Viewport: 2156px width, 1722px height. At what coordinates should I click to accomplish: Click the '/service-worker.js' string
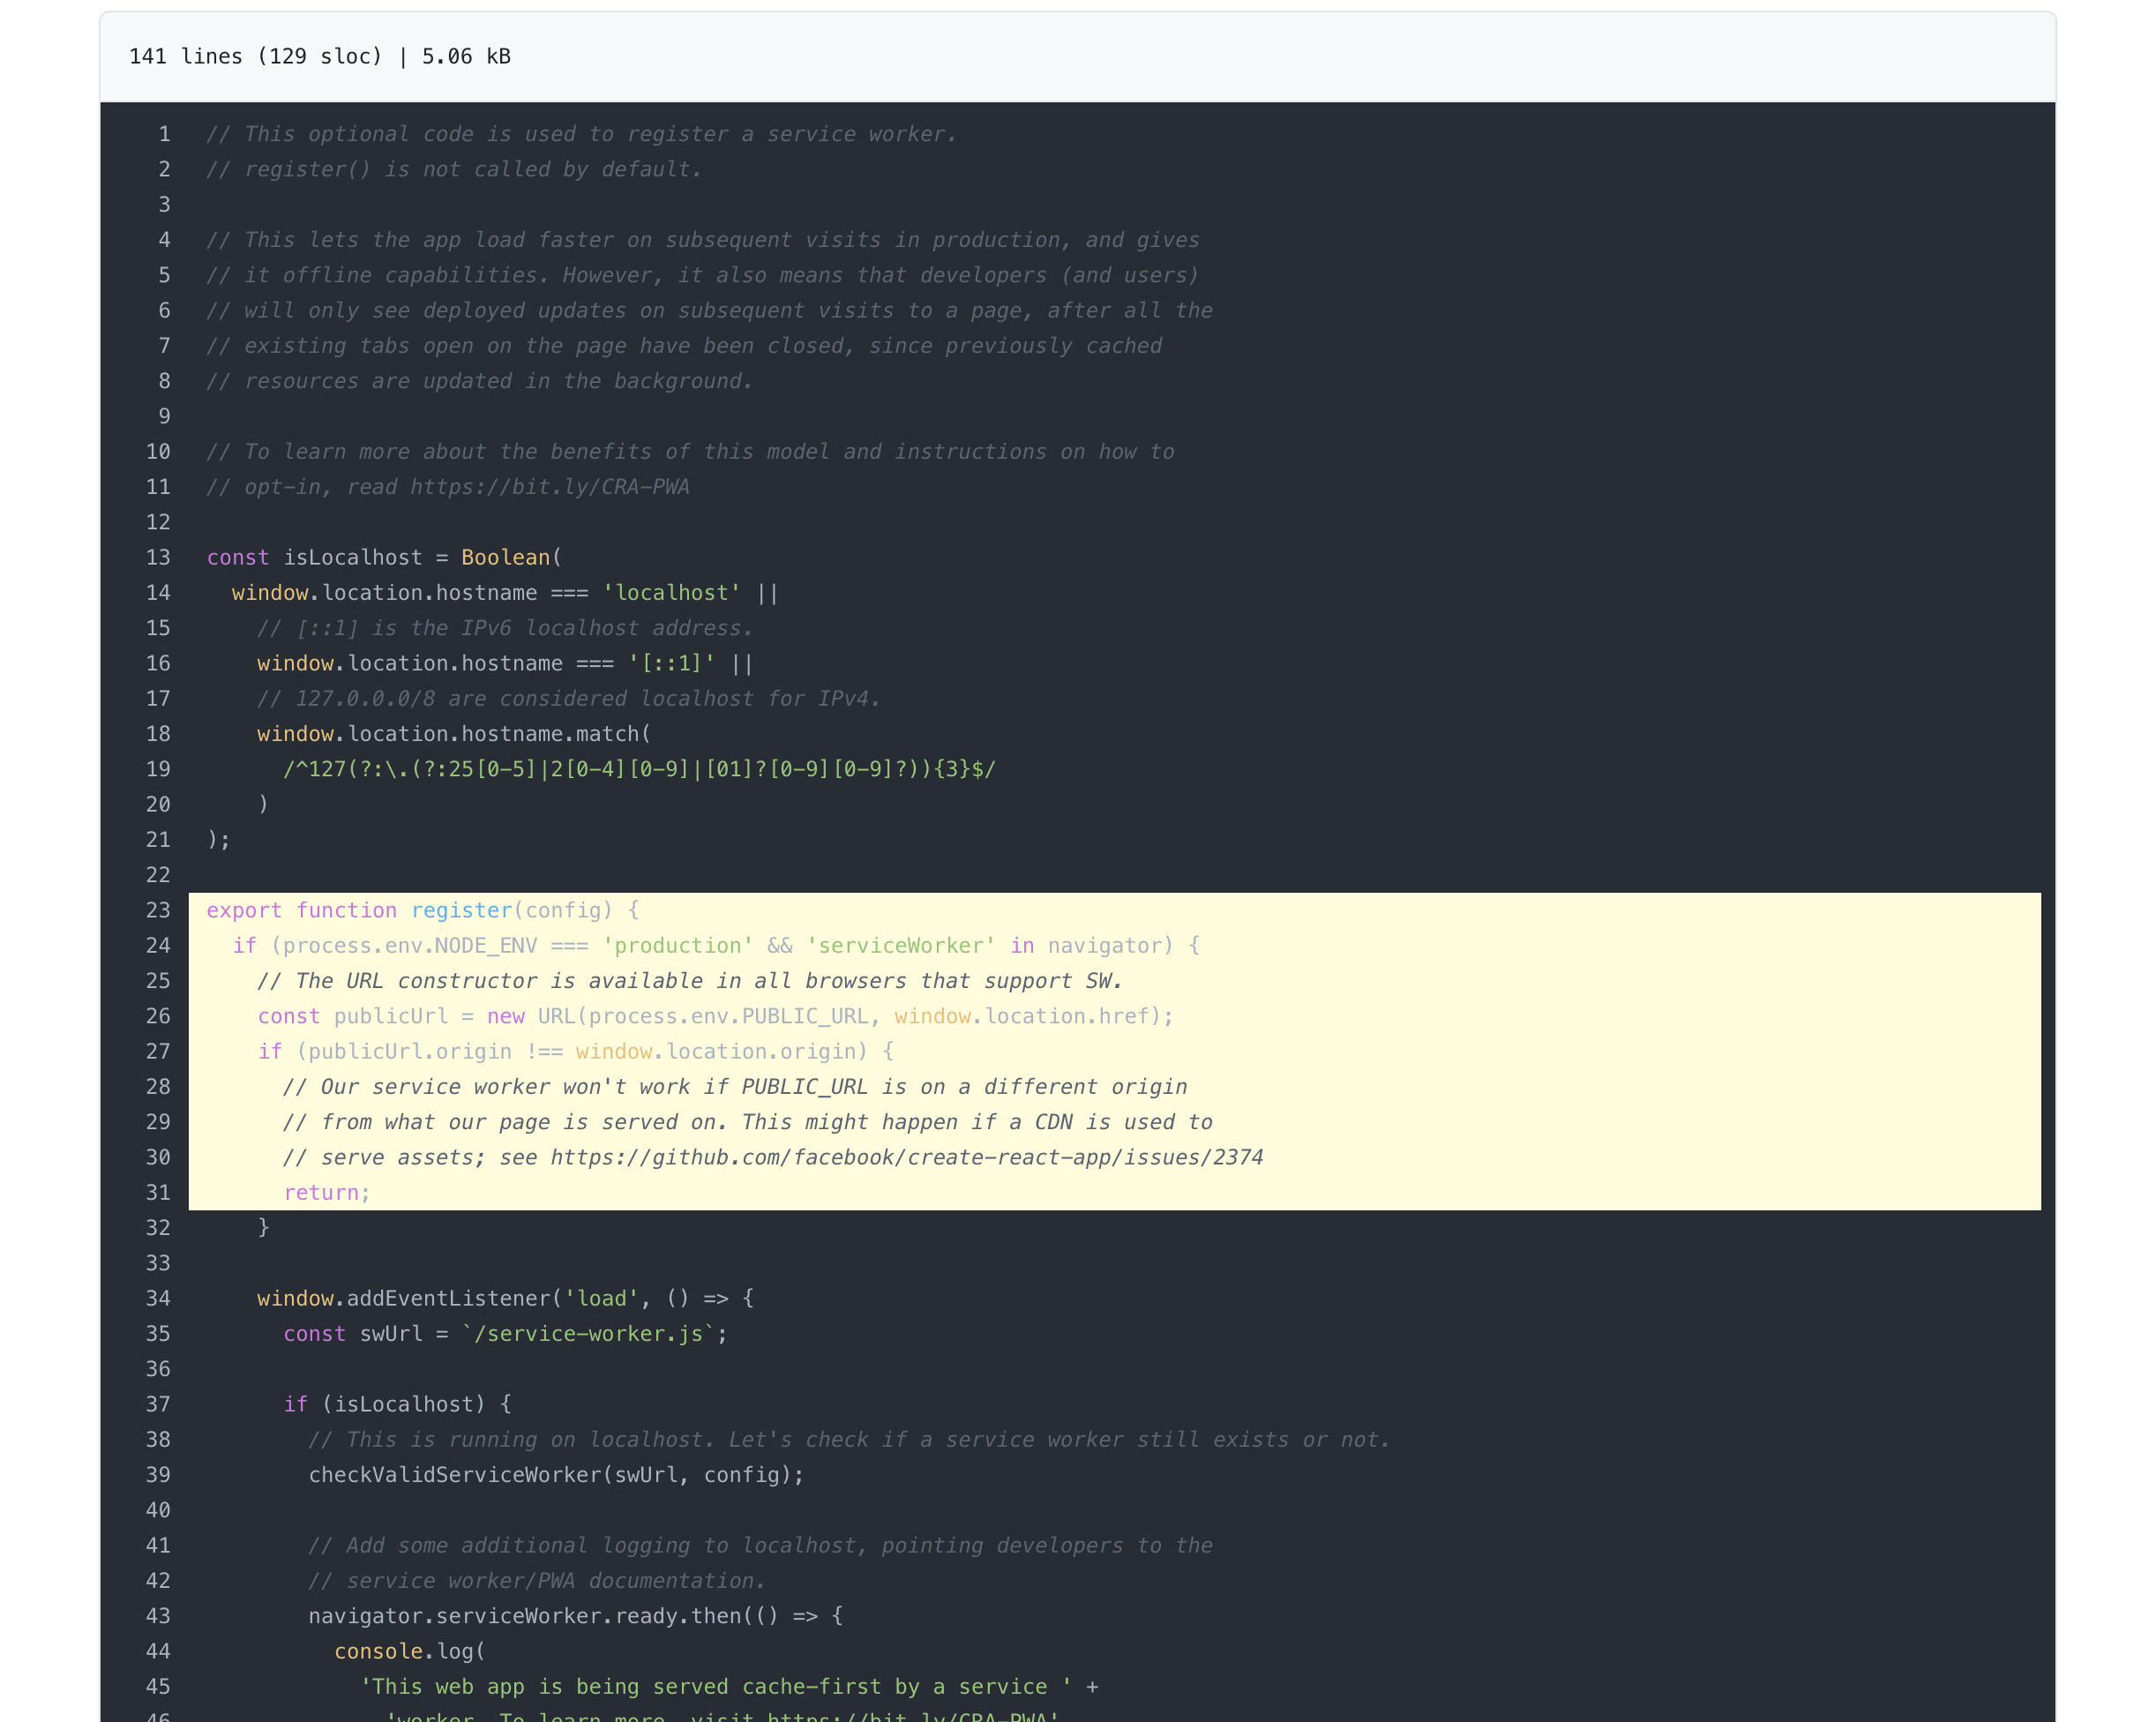[x=589, y=1333]
